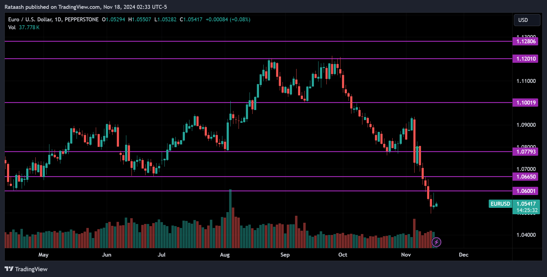Click the May label on time axis
This screenshot has height=277, width=547.
(x=43, y=255)
